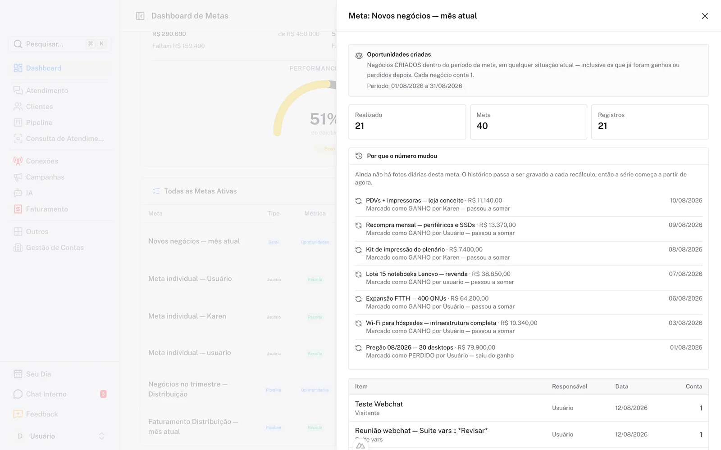Click refresh icon on Expansão FTTH entry

(x=358, y=299)
